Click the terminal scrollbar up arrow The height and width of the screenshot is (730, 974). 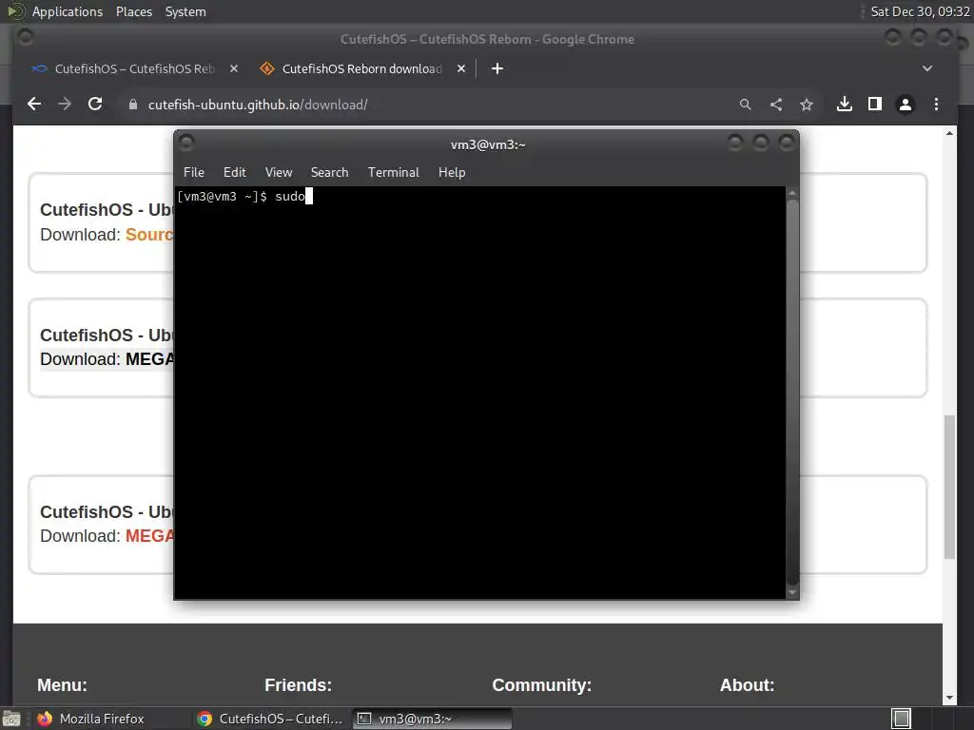pos(792,194)
